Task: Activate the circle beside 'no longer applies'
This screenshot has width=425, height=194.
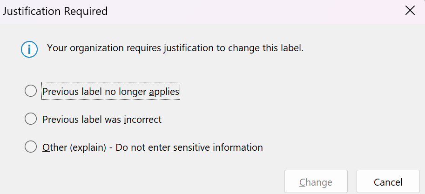Action: [x=31, y=91]
